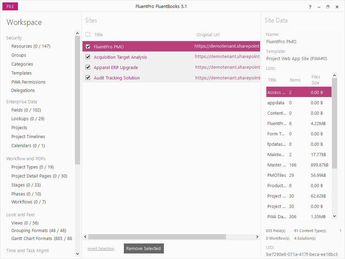Open Calendars (0 / 1)
This screenshot has height=259, width=345.
[x=28, y=146]
